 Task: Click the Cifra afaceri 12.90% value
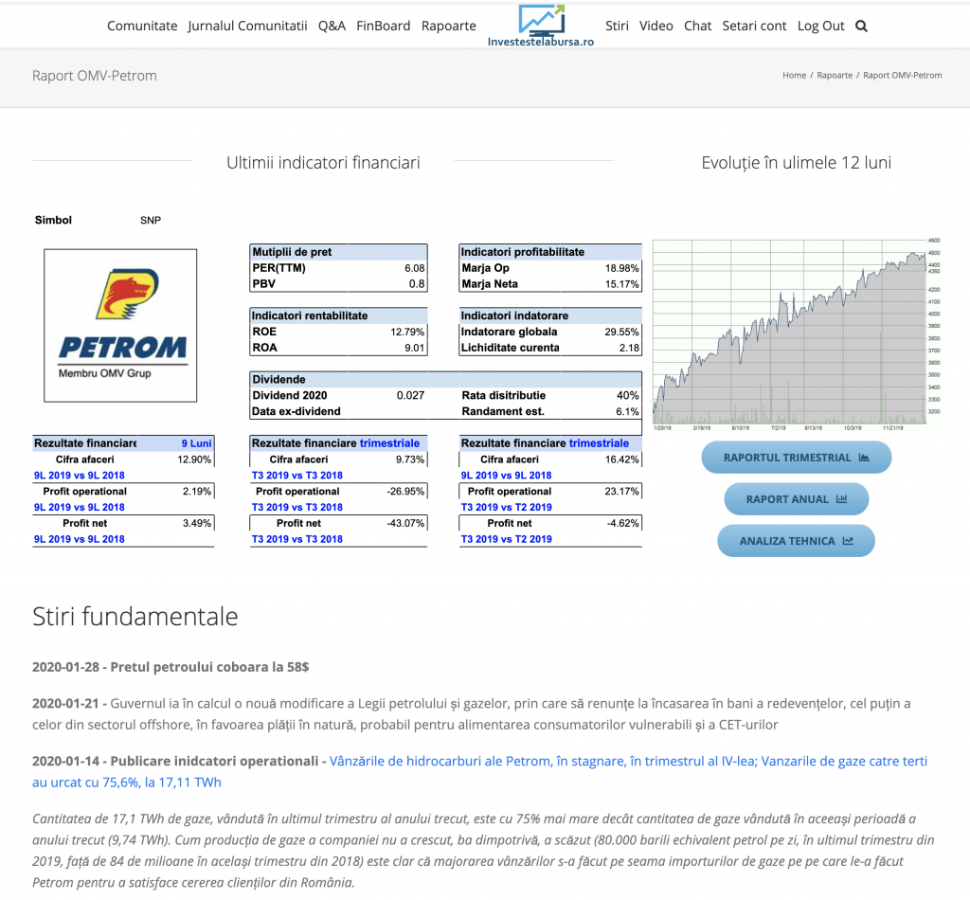194,459
